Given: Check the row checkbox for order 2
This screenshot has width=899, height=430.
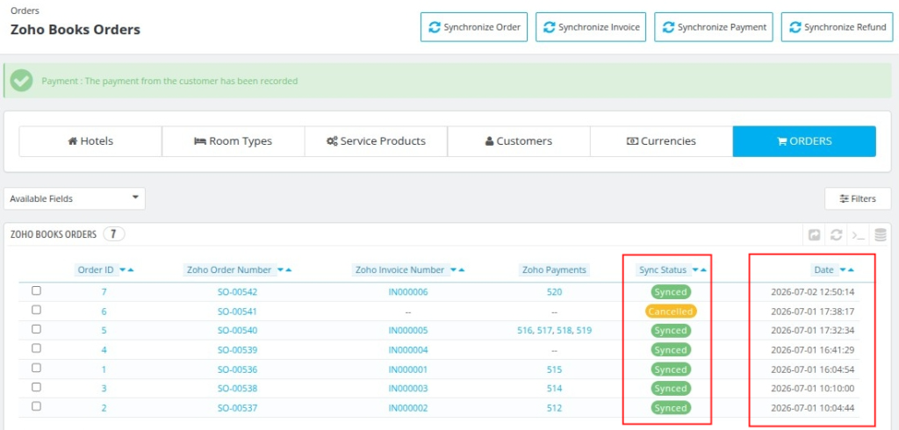Looking at the screenshot, I should click(36, 406).
